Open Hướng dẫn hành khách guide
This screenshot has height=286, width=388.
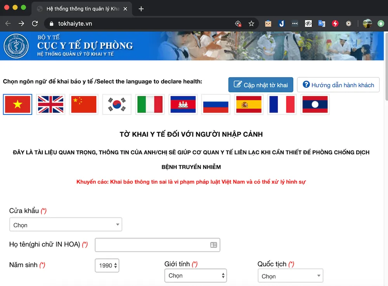click(x=338, y=85)
